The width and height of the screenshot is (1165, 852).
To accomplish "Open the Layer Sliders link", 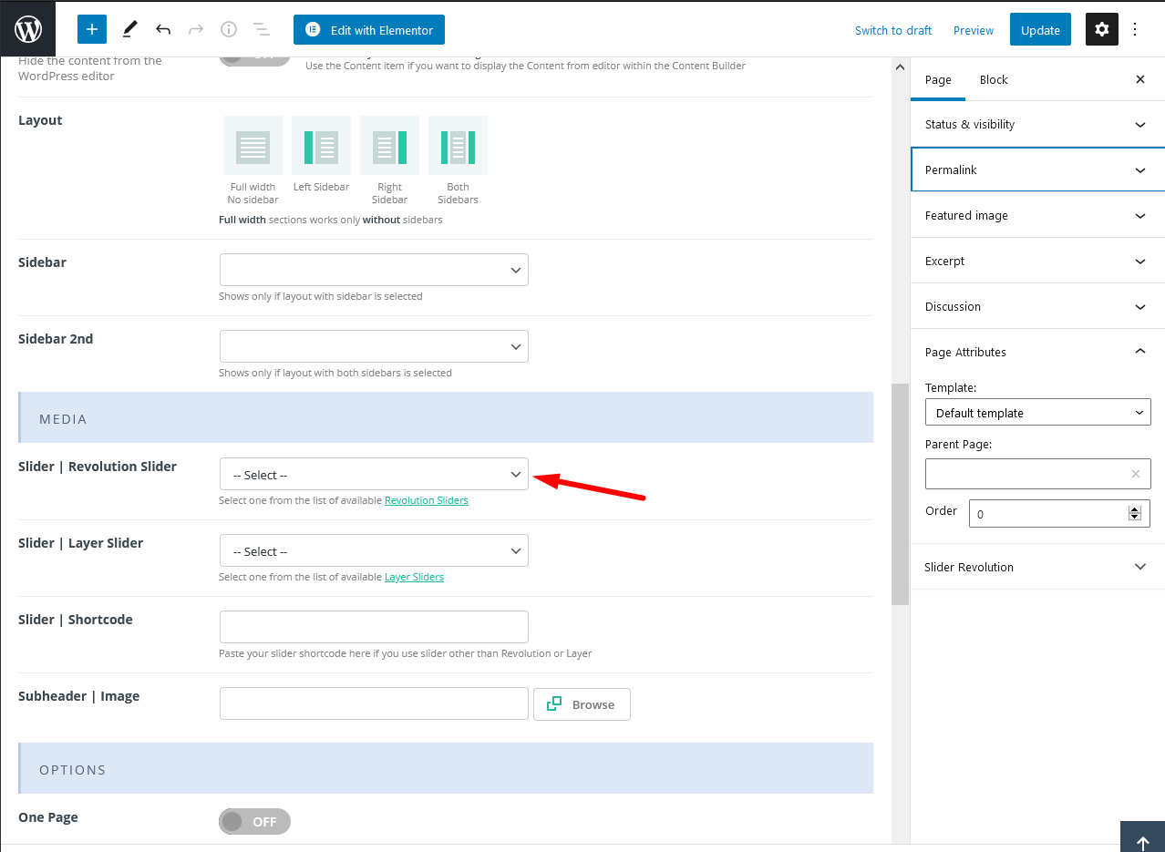I will 414,577.
